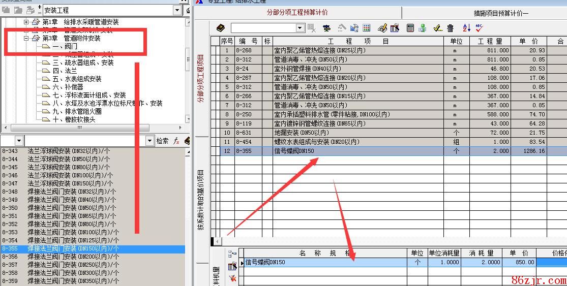Image resolution: width=567 pixels, height=286 pixels.
Task: Click the 单价 cell showing 850.00
Action: pyautogui.click(x=519, y=263)
